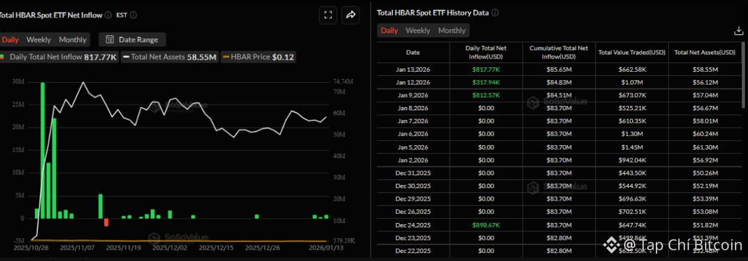Click the info icon next to EST
The width and height of the screenshot is (748, 261).
[x=133, y=15]
